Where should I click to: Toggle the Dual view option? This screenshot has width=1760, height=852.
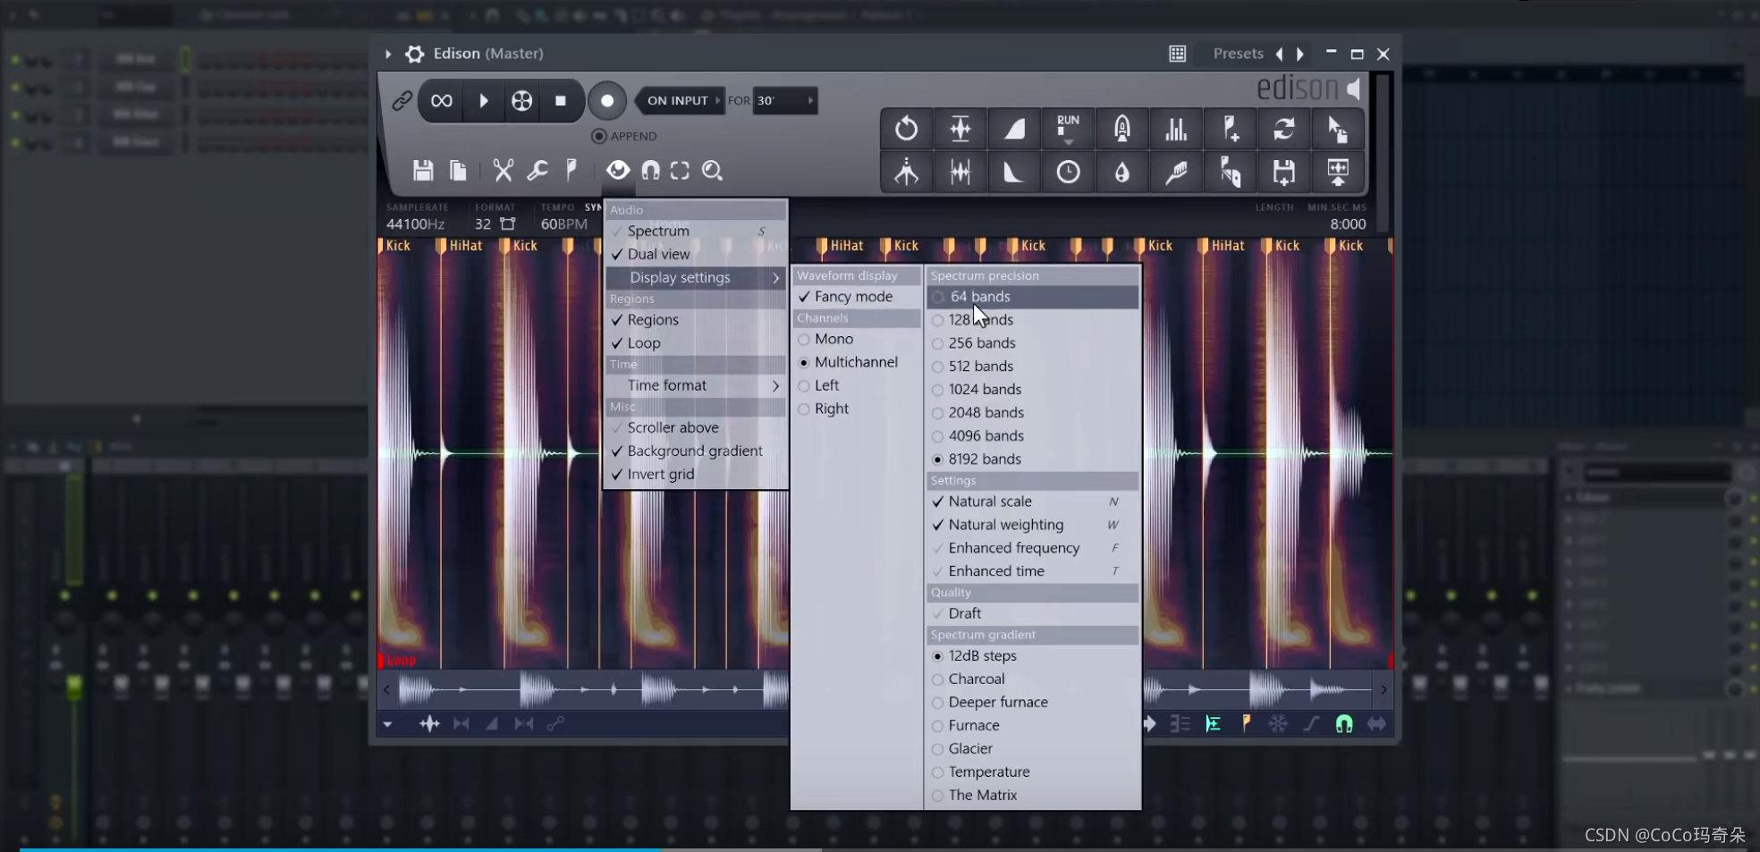[x=696, y=254]
